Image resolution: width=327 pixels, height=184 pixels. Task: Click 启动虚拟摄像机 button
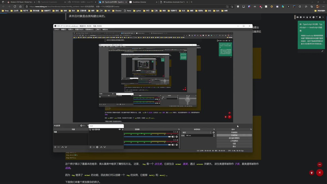point(234,138)
